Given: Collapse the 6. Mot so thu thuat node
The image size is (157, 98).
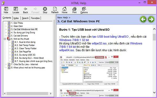Looking at the screenshot, I should [5, 39].
